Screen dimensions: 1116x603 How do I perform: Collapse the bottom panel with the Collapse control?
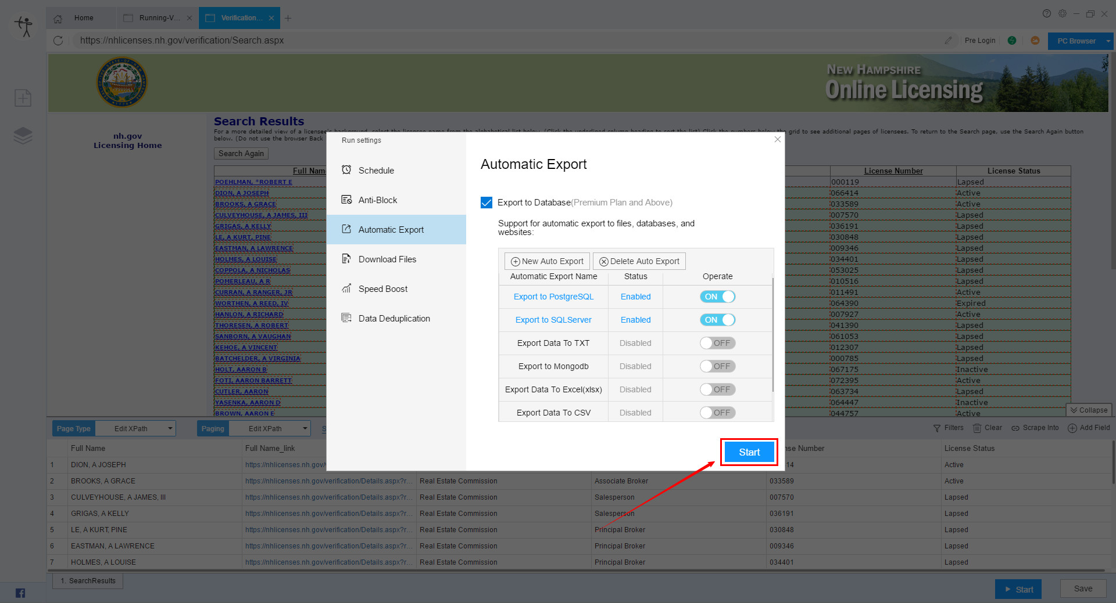point(1089,410)
